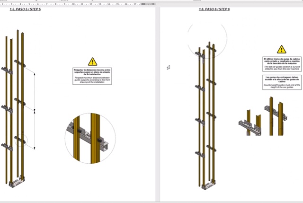Select the tall guide rails drawing on the Step 6 page
The height and width of the screenshot is (203, 303).
206,115
